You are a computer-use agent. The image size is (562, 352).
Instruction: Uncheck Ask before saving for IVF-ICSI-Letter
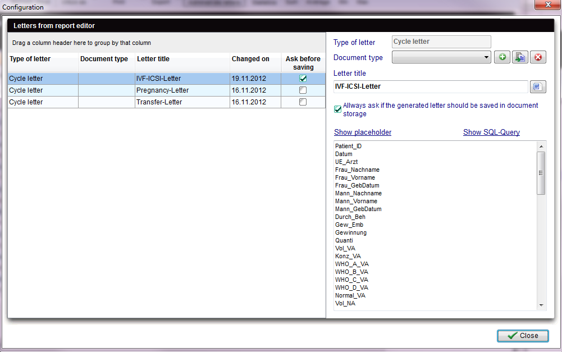pyautogui.click(x=303, y=79)
